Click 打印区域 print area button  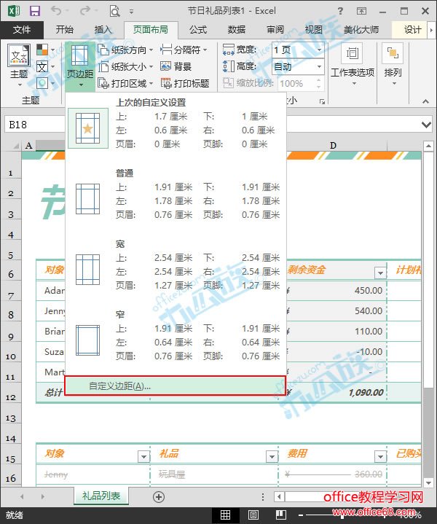point(125,83)
